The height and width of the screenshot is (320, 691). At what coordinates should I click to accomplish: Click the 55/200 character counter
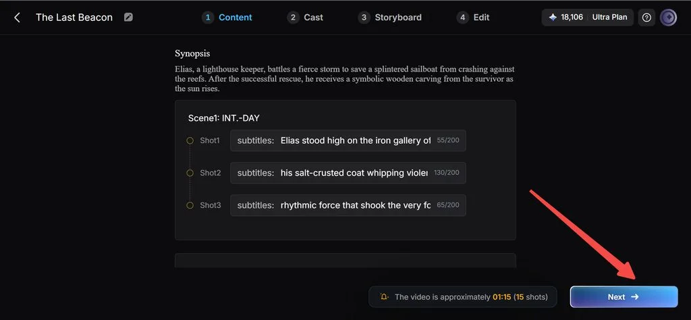(x=448, y=140)
